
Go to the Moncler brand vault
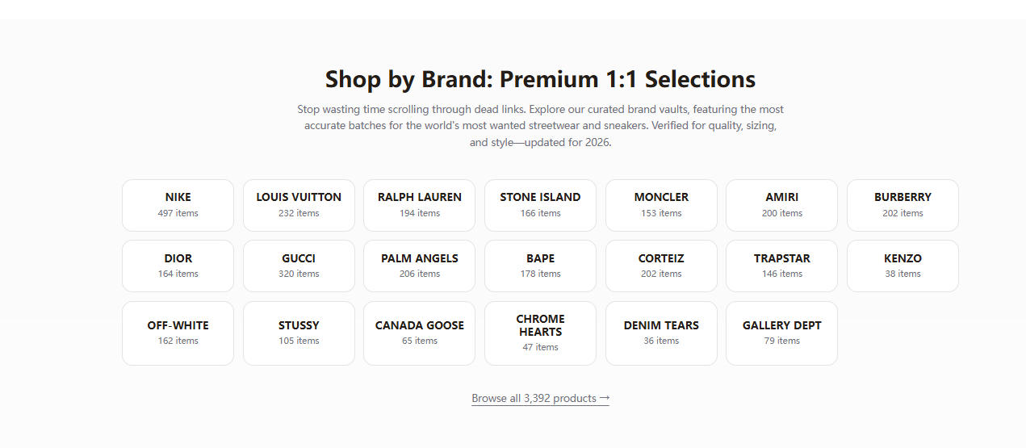point(661,205)
